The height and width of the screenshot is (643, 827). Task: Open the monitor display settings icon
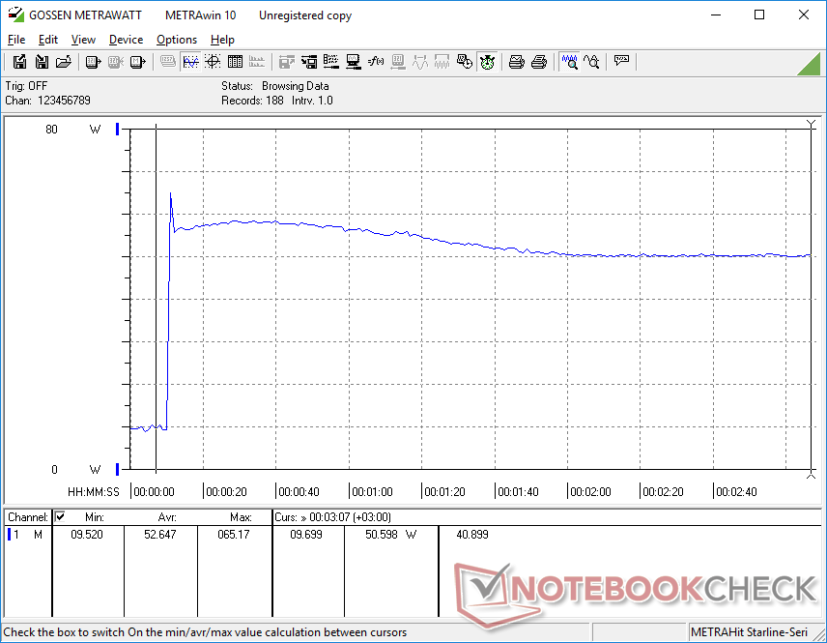point(354,62)
